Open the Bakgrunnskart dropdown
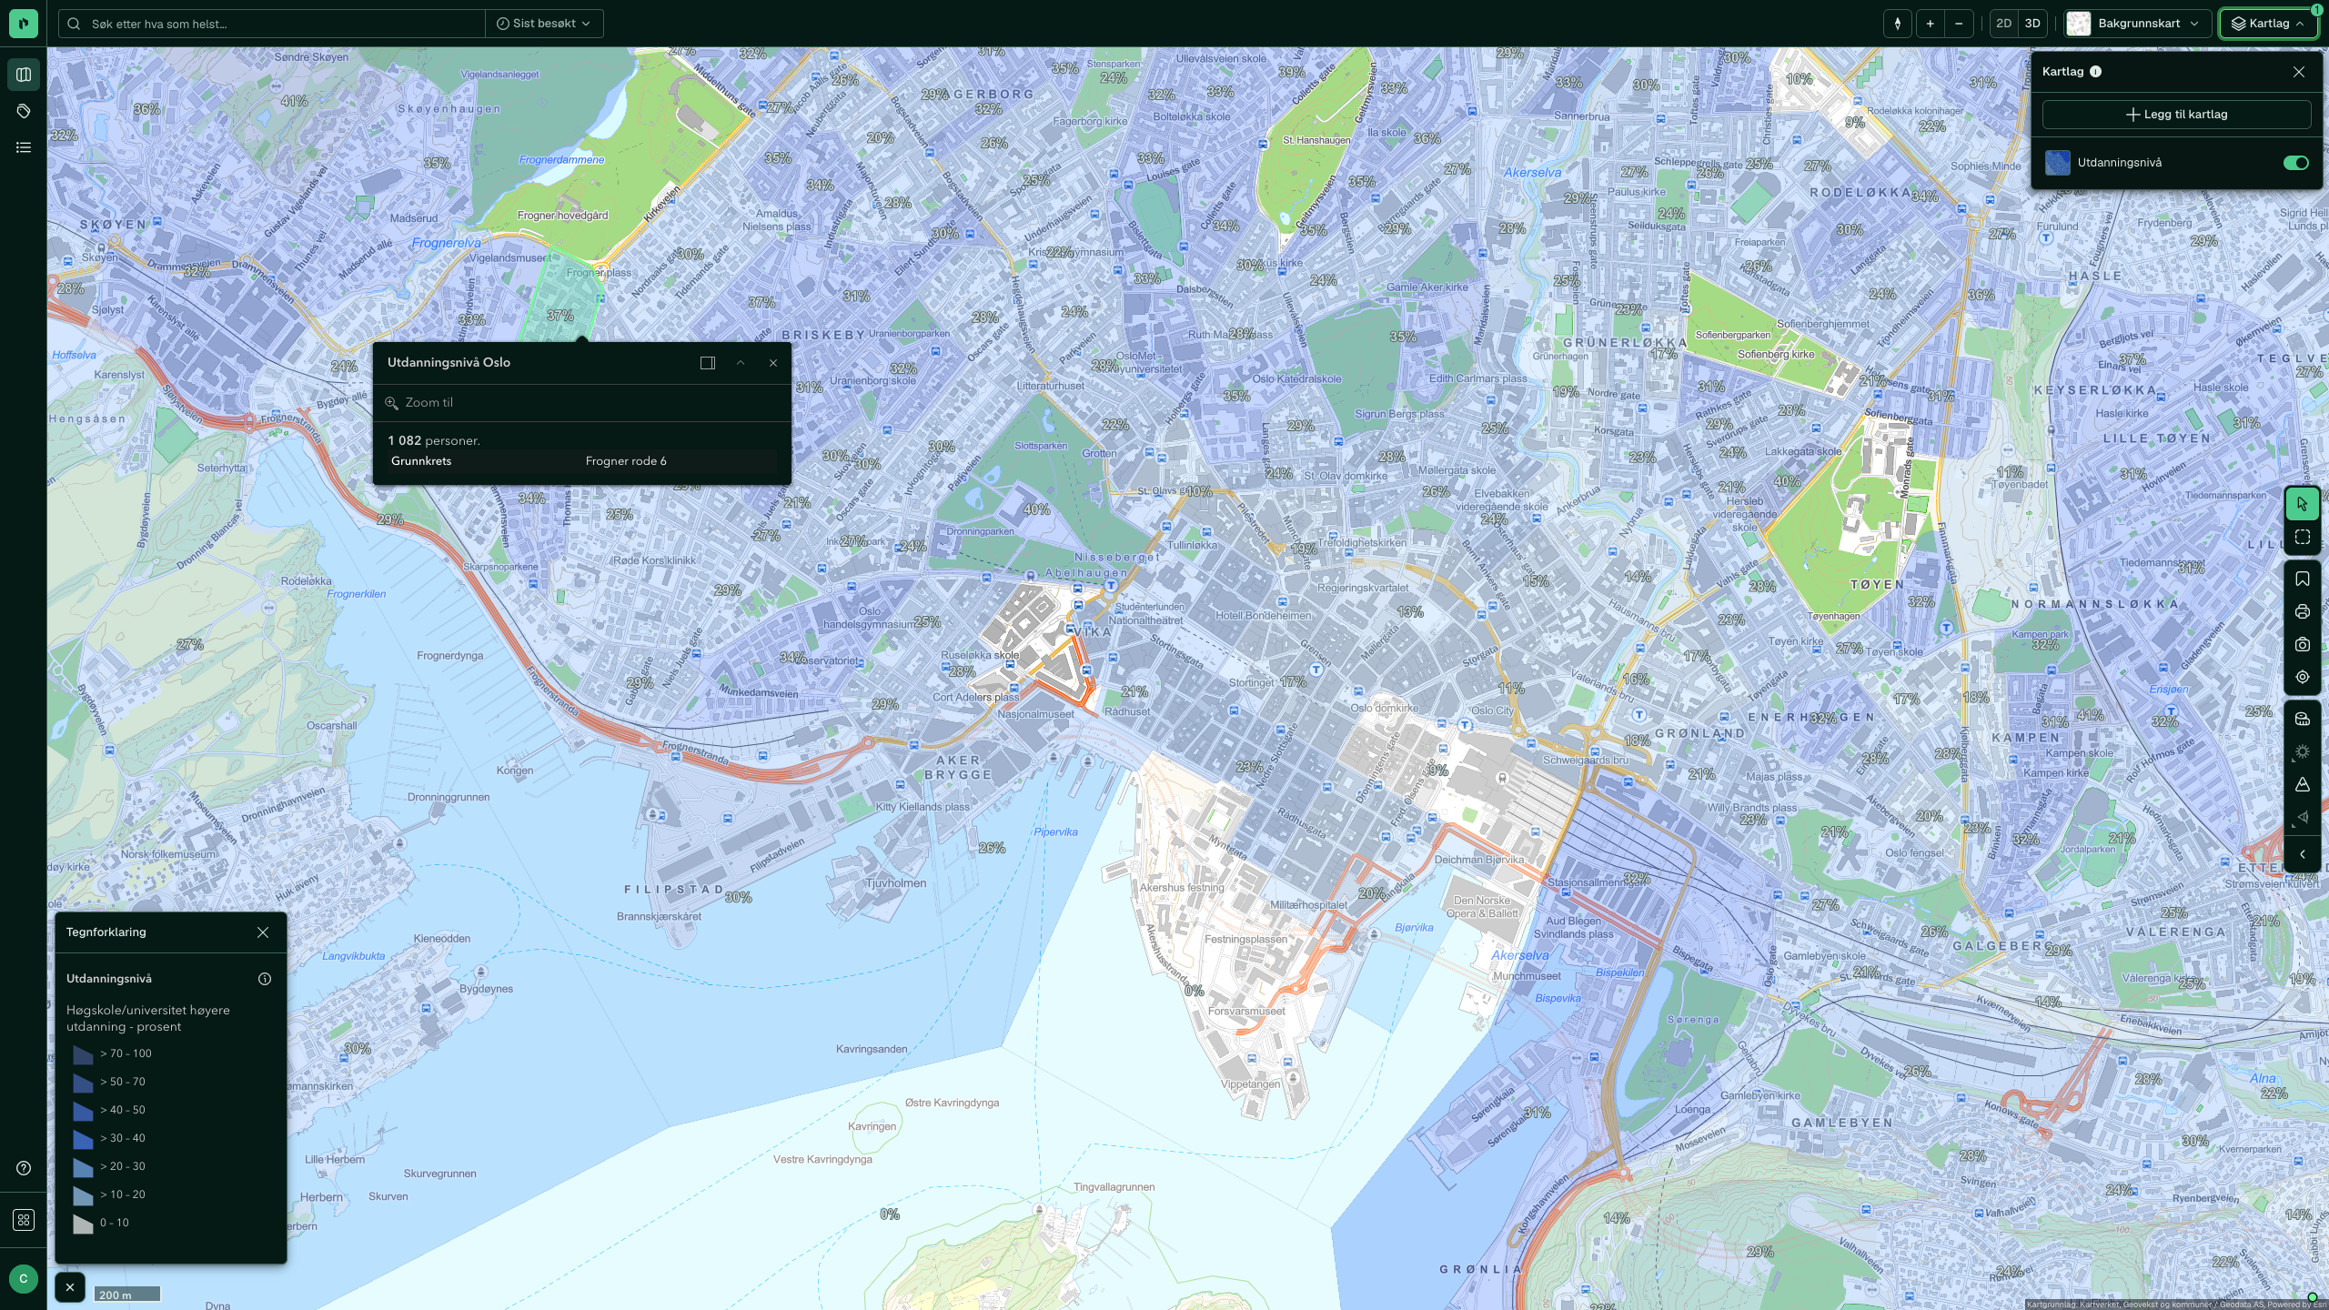2329x1310 pixels. 2135,24
